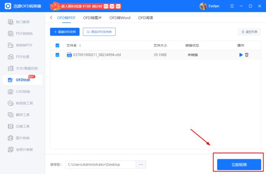
Task: Open the 转语音工具 sidebar section
Action: click(20, 103)
